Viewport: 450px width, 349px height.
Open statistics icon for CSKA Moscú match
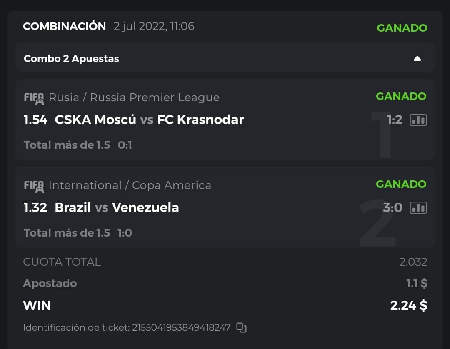pyautogui.click(x=418, y=120)
